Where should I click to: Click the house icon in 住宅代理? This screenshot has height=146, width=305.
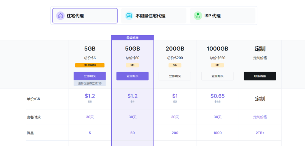coord(60,16)
